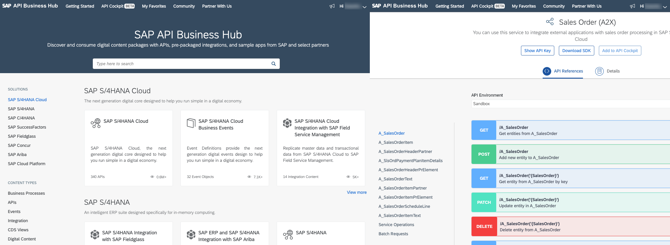The image size is (670, 245).
Task: Open user menu chevron in left window
Action: 364,7
